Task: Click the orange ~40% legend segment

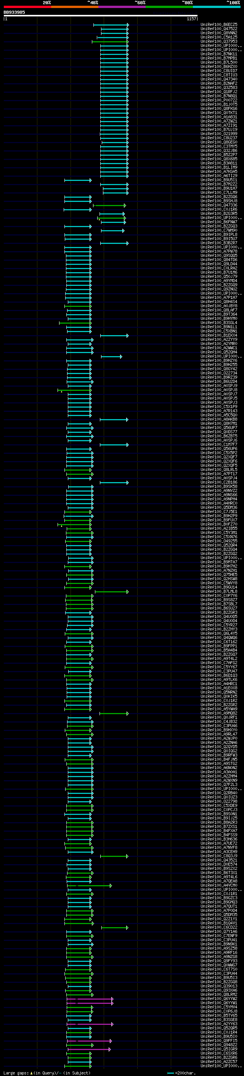Action: (x=75, y=7)
